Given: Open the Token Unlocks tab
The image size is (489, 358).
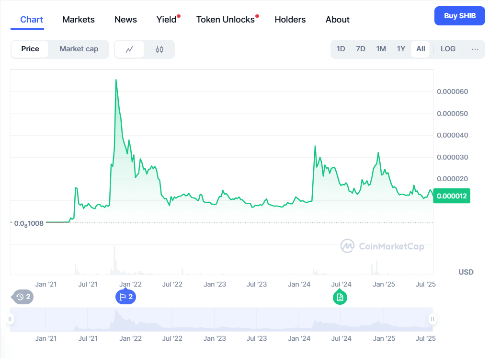Looking at the screenshot, I should (x=226, y=20).
